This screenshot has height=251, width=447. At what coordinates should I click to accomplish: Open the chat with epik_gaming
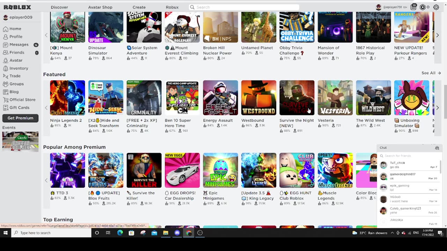[409, 188]
